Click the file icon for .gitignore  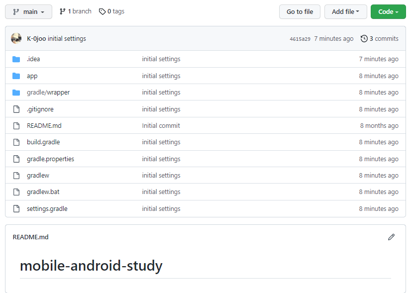tap(16, 109)
